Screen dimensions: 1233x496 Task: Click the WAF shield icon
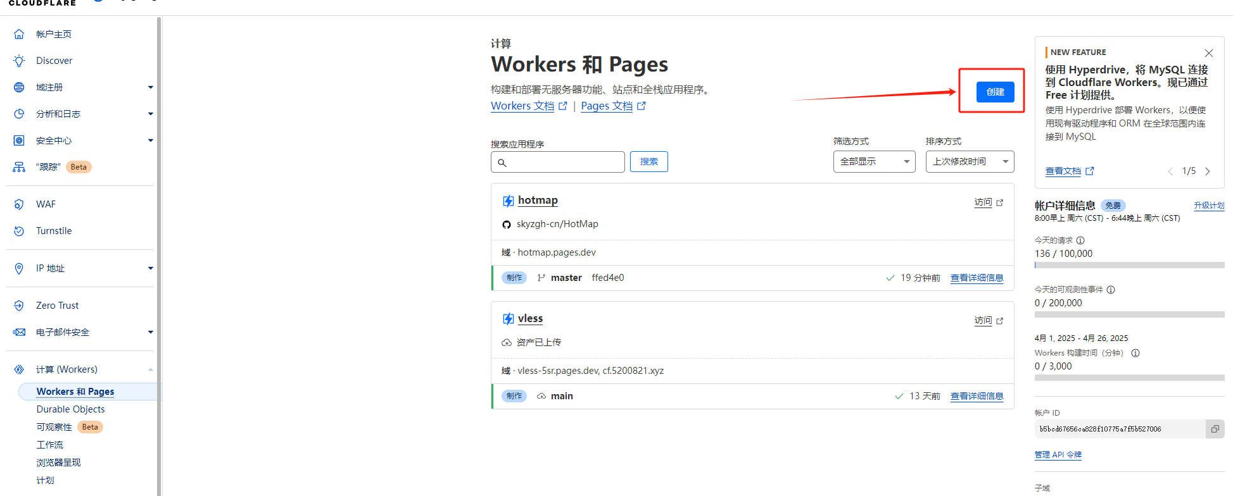pyautogui.click(x=19, y=204)
